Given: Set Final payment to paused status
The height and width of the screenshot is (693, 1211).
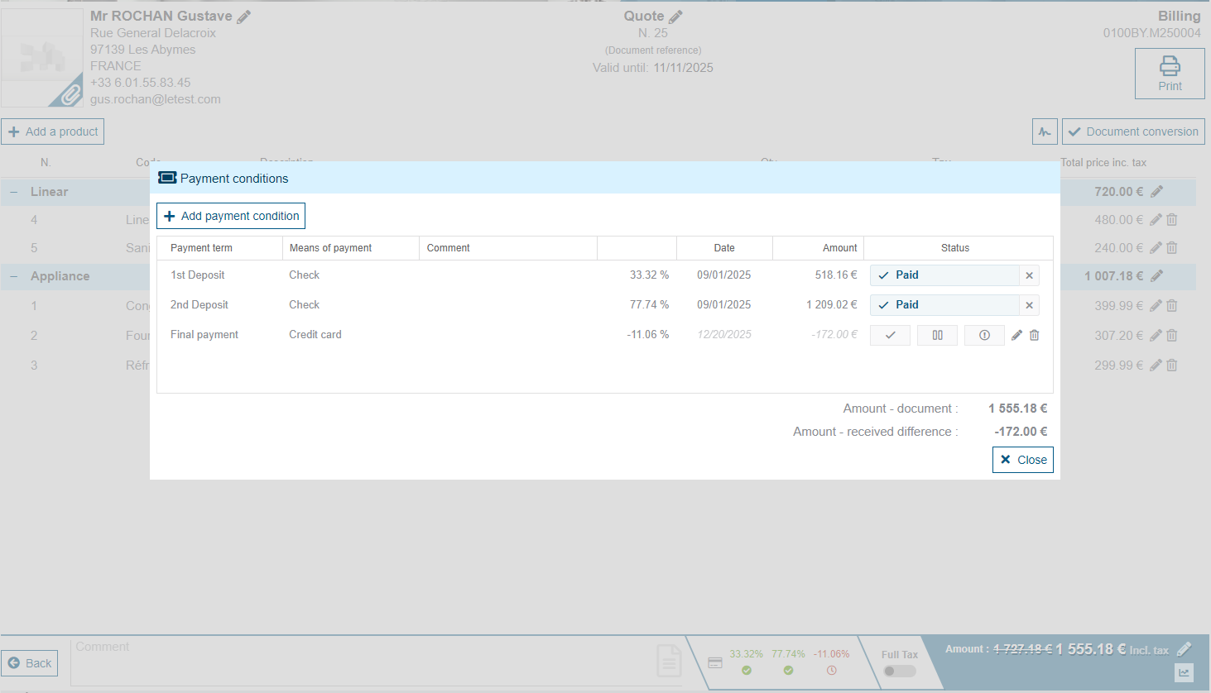Looking at the screenshot, I should pos(937,335).
